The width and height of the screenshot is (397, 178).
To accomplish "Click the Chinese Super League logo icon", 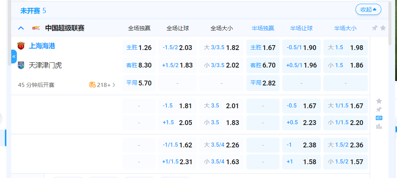I will tap(36, 28).
